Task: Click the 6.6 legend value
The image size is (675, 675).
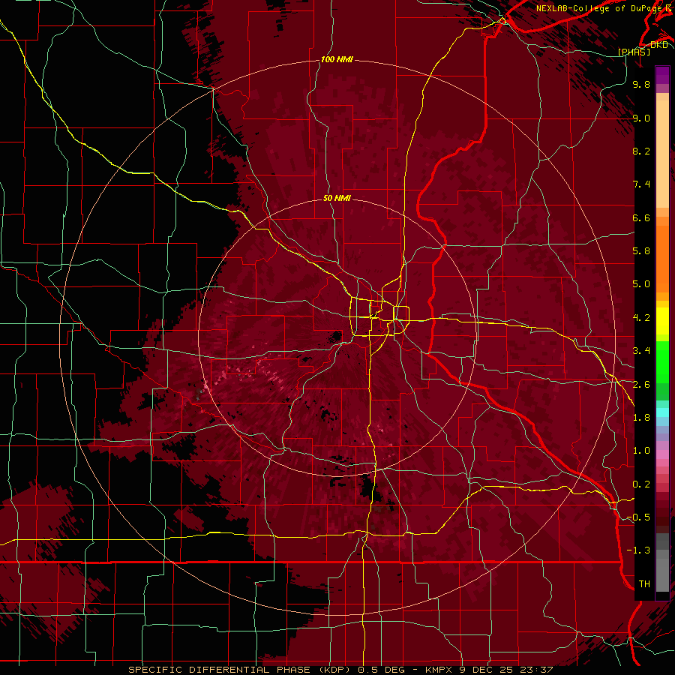Action: point(641,217)
